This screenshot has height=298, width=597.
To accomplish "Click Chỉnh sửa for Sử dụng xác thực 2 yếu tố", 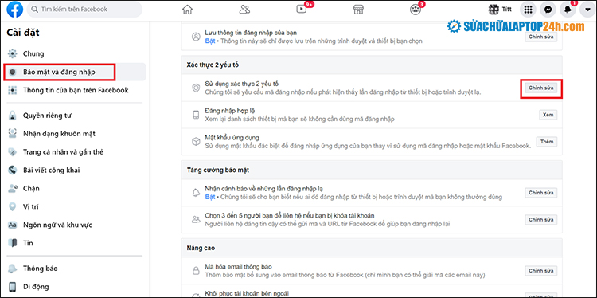I will pyautogui.click(x=540, y=88).
